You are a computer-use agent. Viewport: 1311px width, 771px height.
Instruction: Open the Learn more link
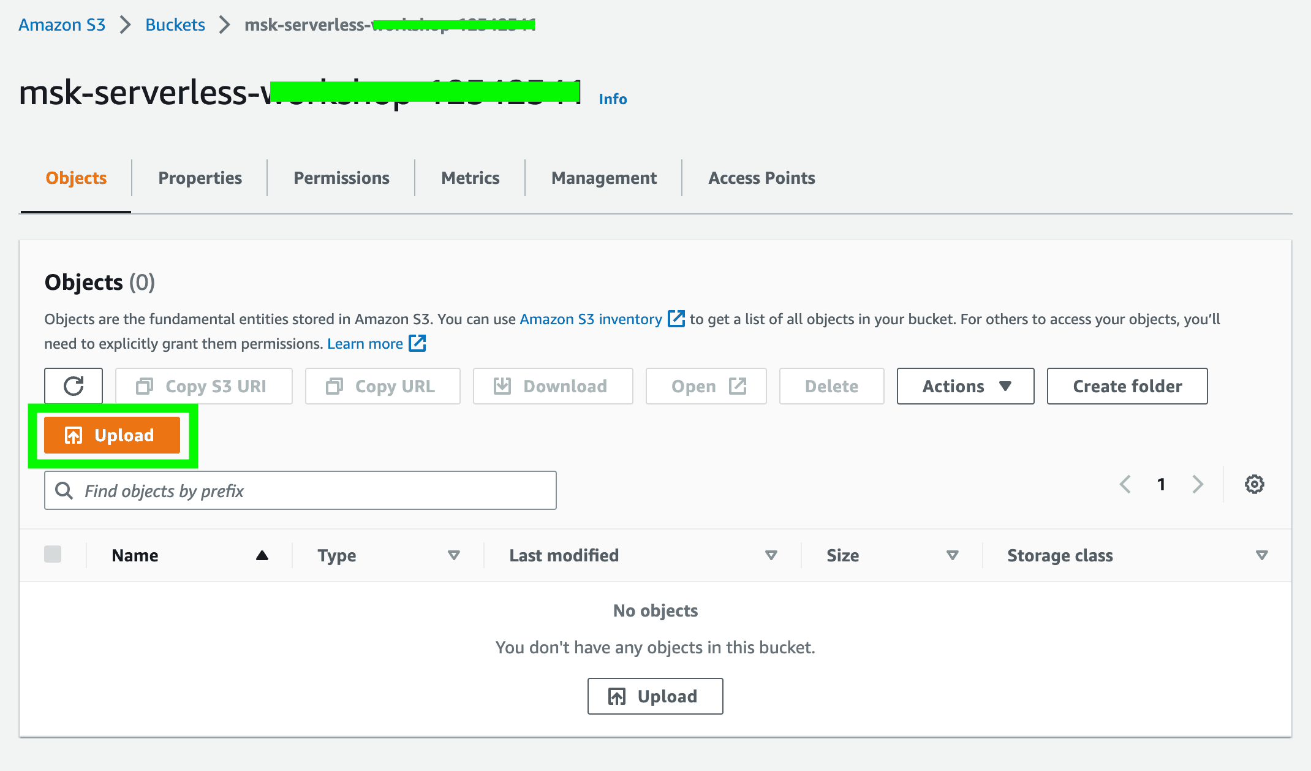(x=365, y=343)
